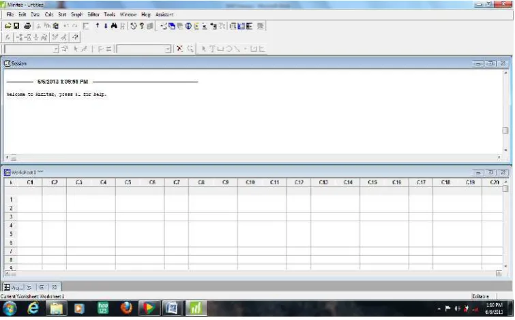Click the volume icon in the system tray
Viewport: 515px width, 320px height.
click(457, 309)
